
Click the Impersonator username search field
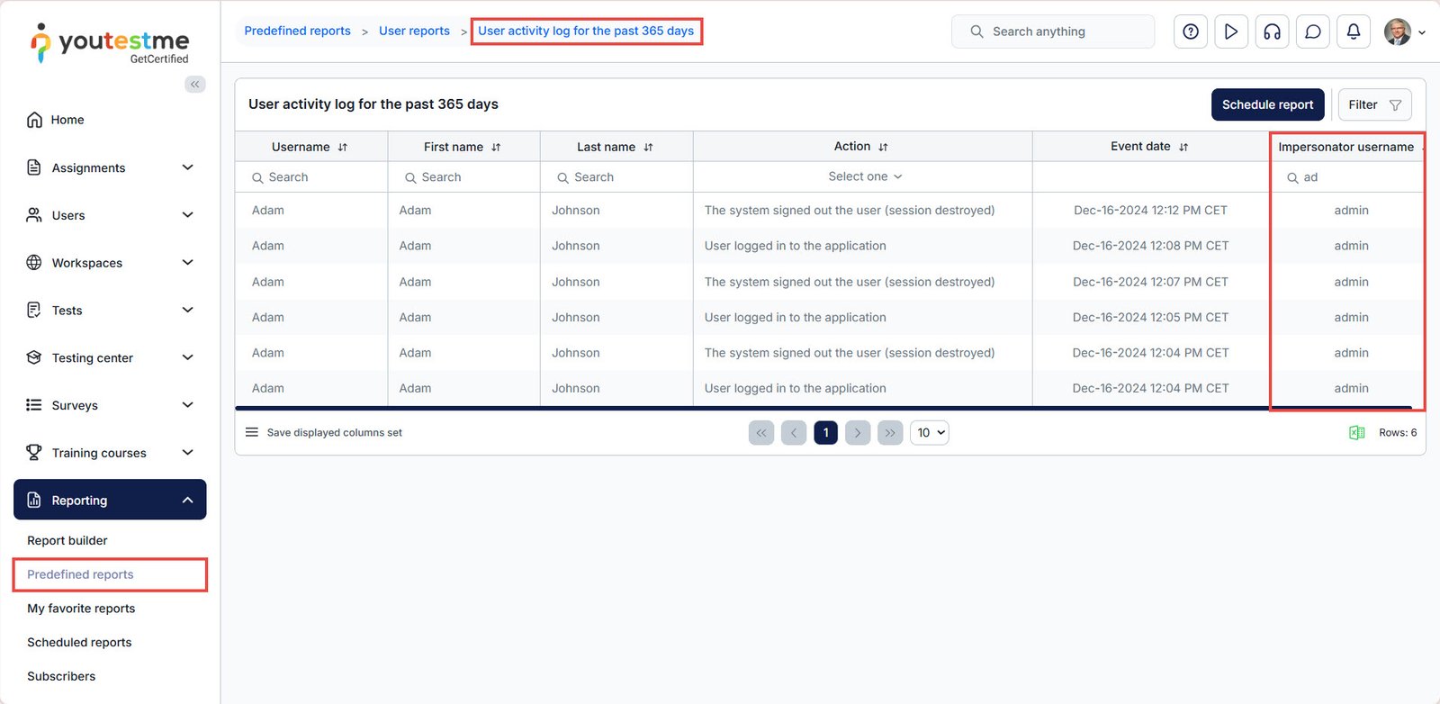pos(1354,177)
